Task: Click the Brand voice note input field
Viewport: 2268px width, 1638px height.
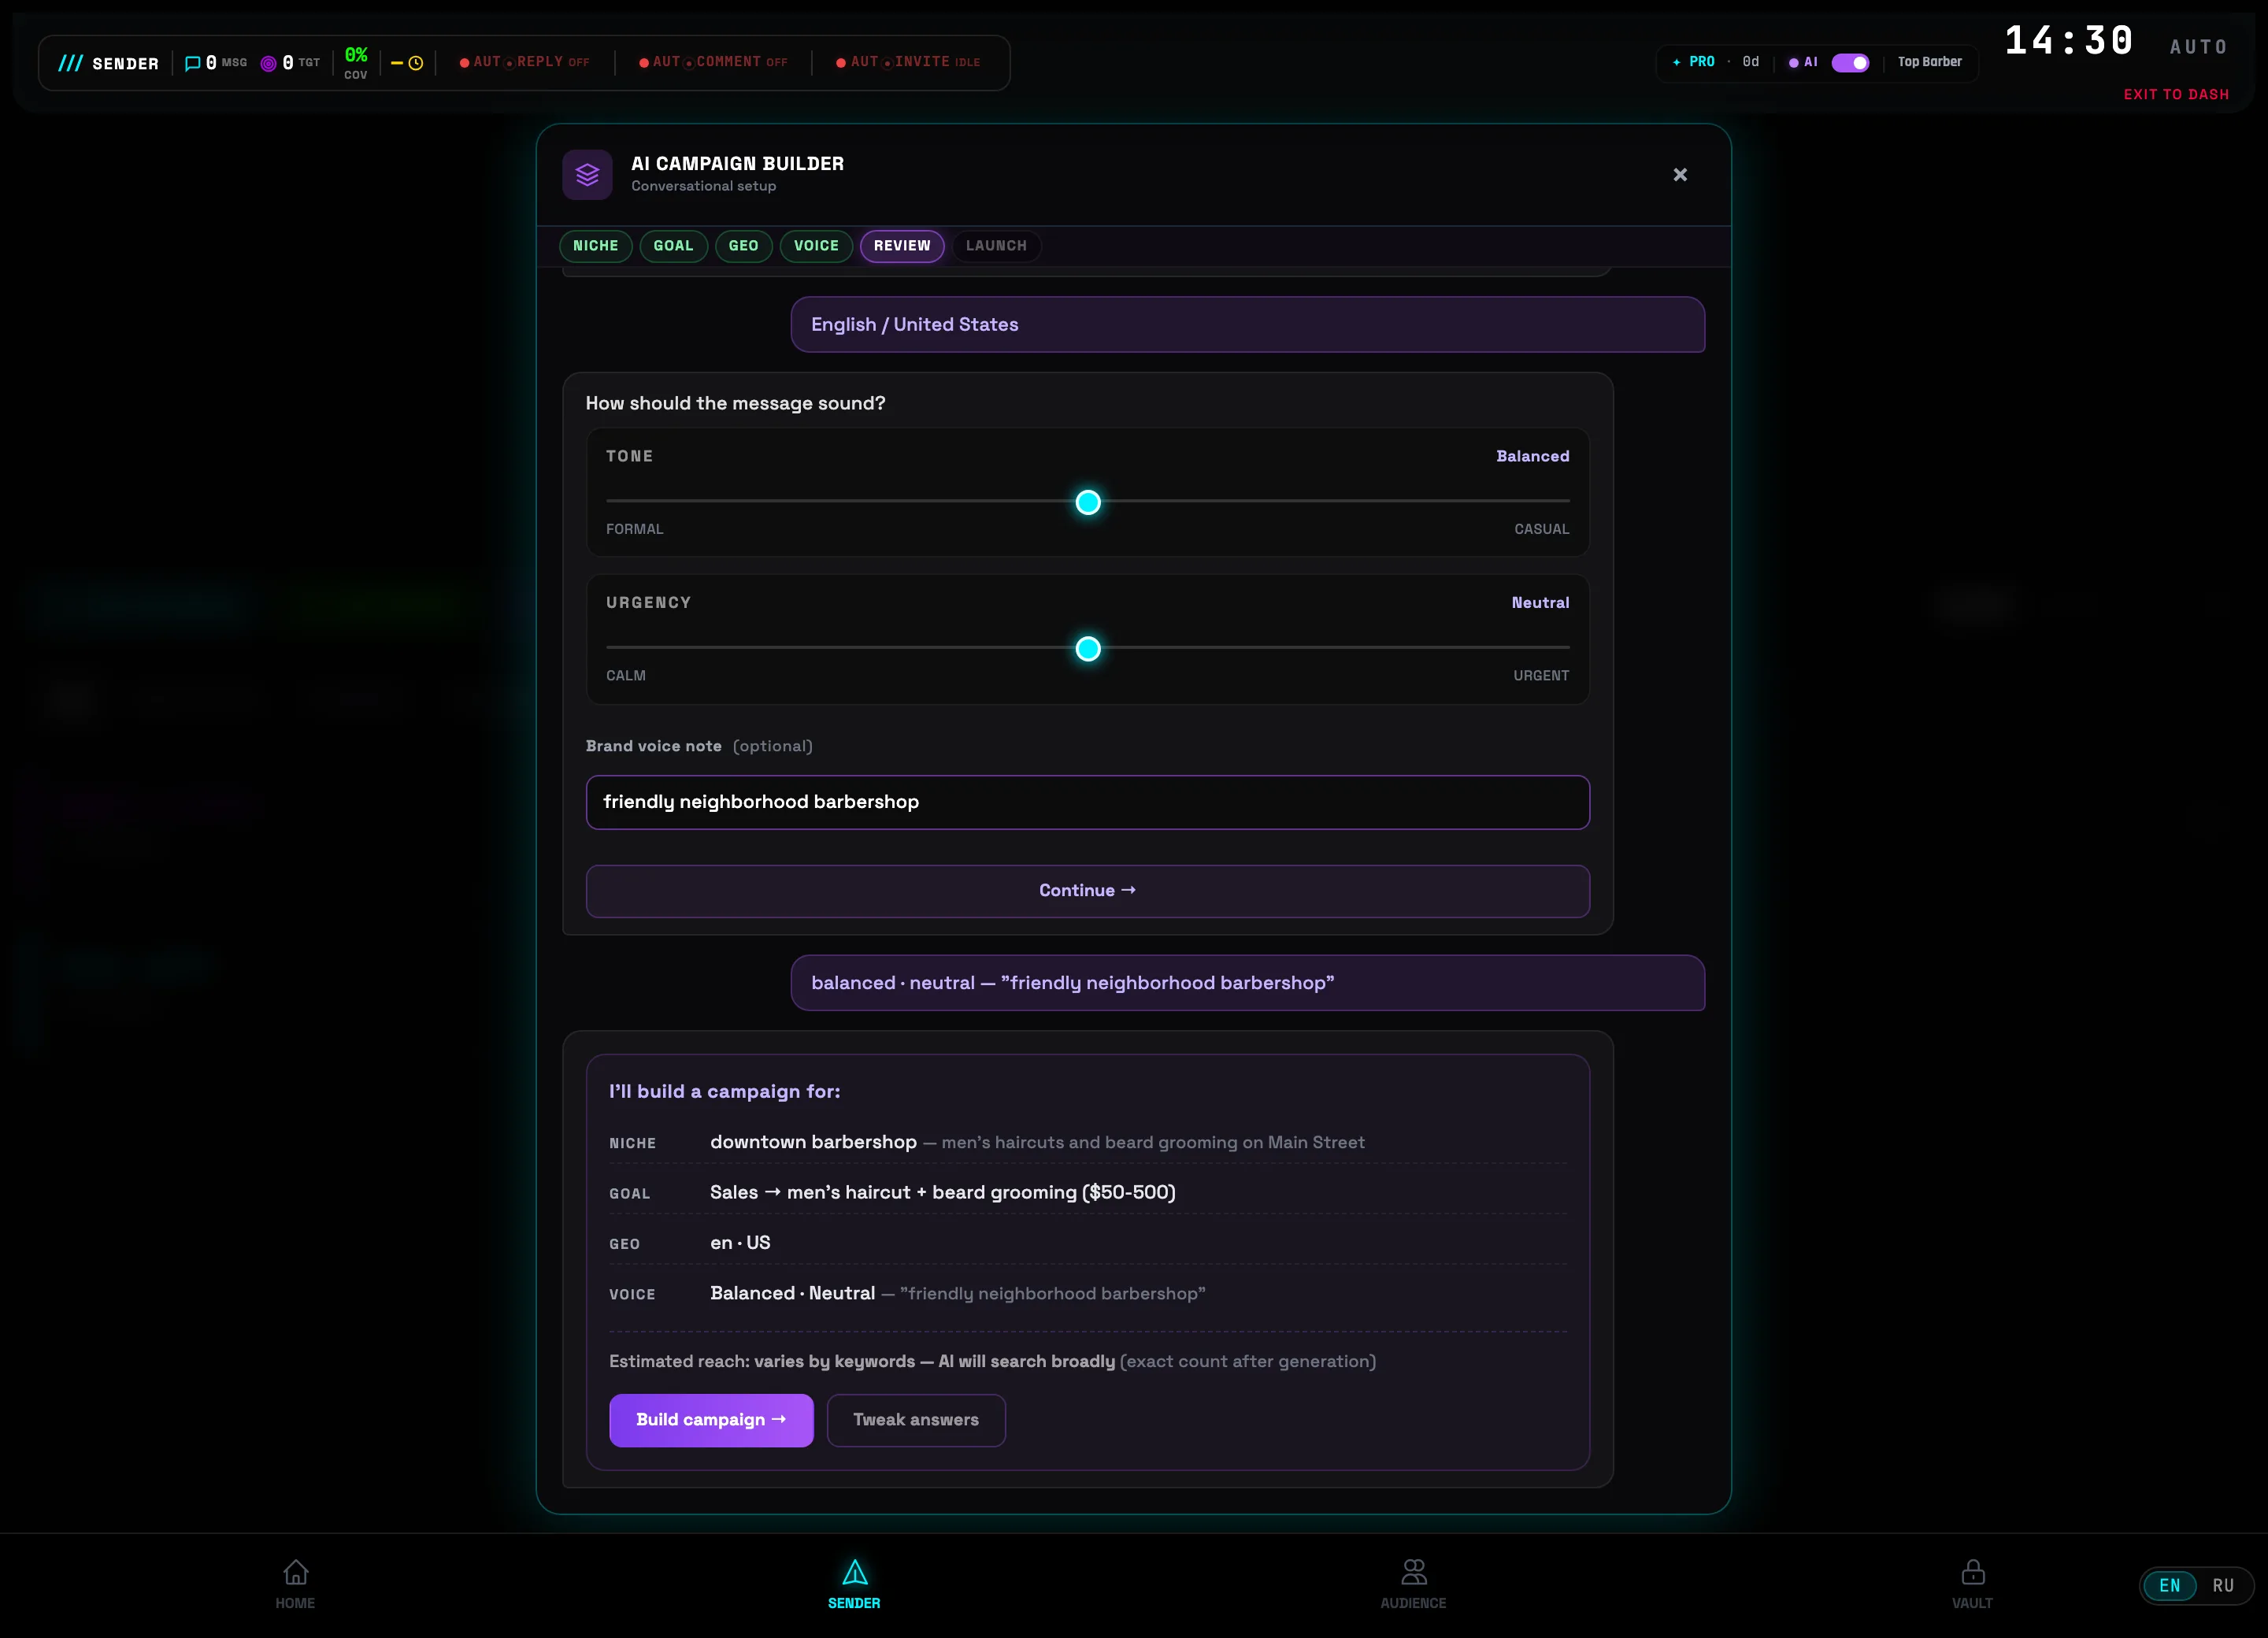Action: (1087, 802)
